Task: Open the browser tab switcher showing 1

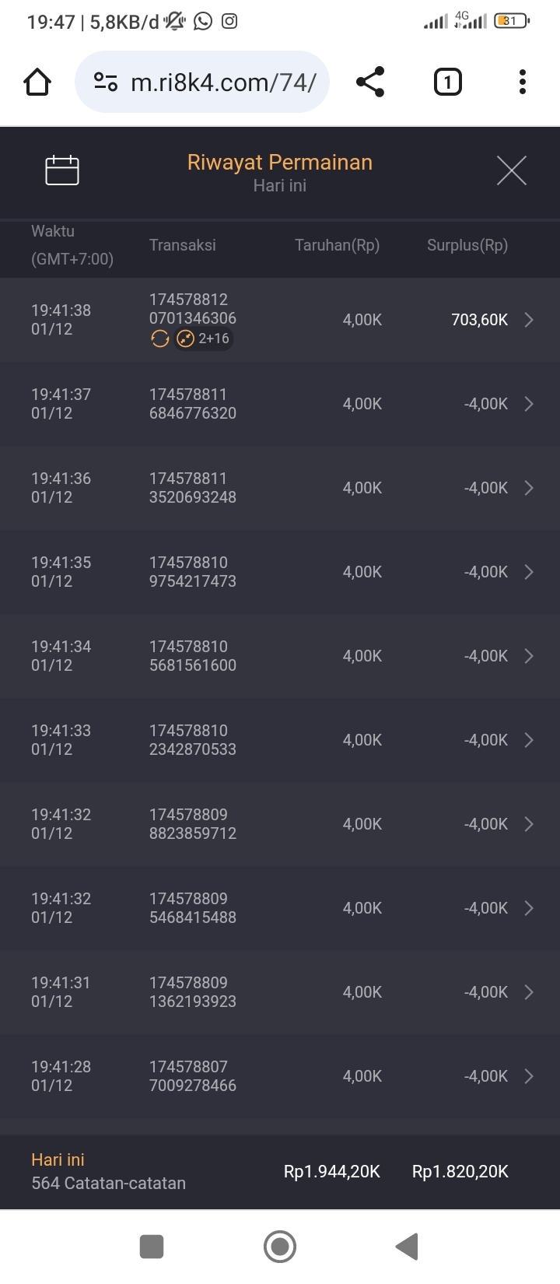Action: click(x=447, y=82)
